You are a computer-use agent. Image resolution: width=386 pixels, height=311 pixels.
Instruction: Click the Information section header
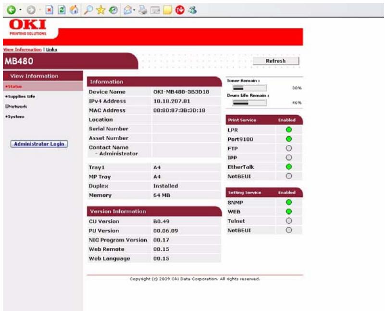coord(154,82)
